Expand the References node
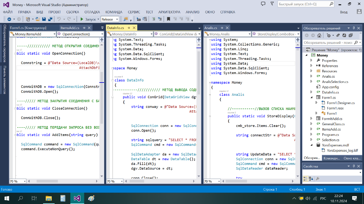The width and height of the screenshot is (364, 204). point(311,66)
